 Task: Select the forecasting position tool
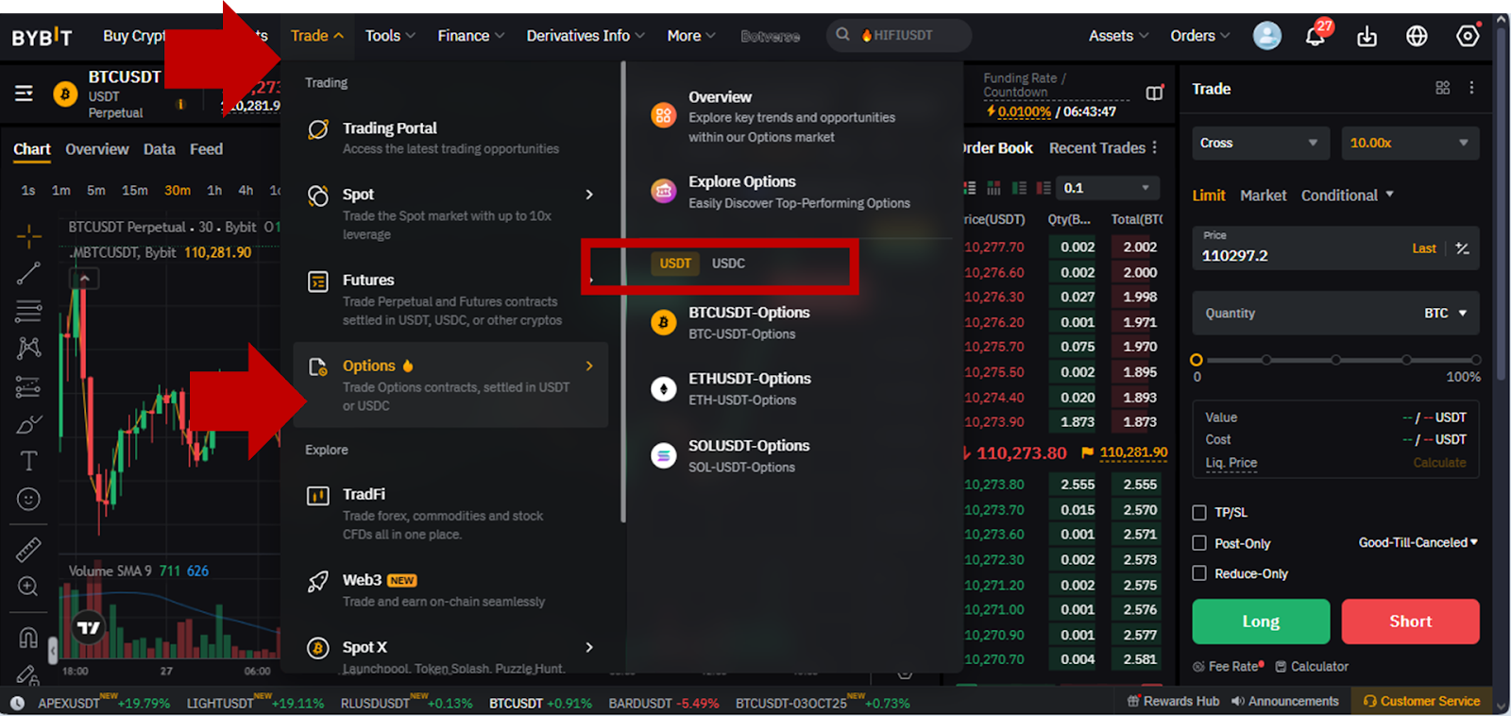[x=29, y=386]
